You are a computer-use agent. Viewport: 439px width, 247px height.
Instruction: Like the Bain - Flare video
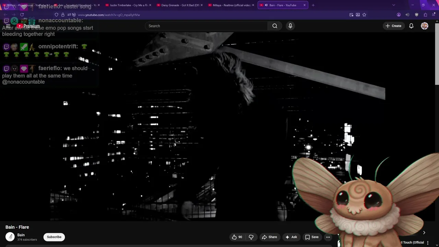pyautogui.click(x=237, y=237)
